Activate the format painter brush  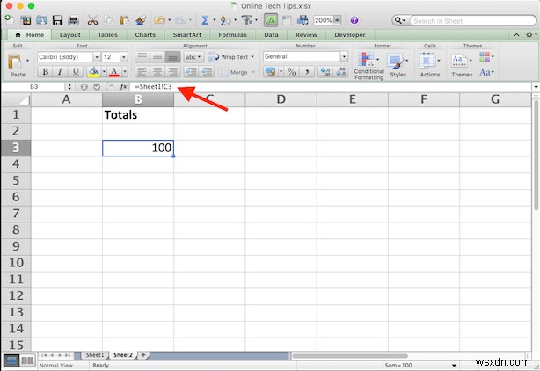coord(141,20)
